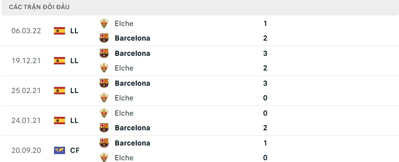Click Elche crest in 06.03.22 match
The height and width of the screenshot is (162, 399).
(x=104, y=23)
